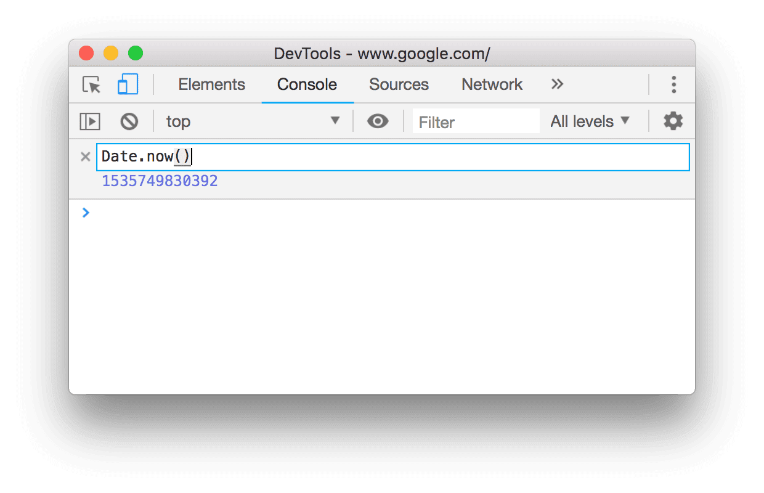Click the DevTools window title bar
764x493 pixels.
(x=382, y=54)
